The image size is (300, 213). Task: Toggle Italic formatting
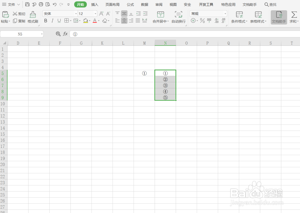pyautogui.click(x=52, y=21)
